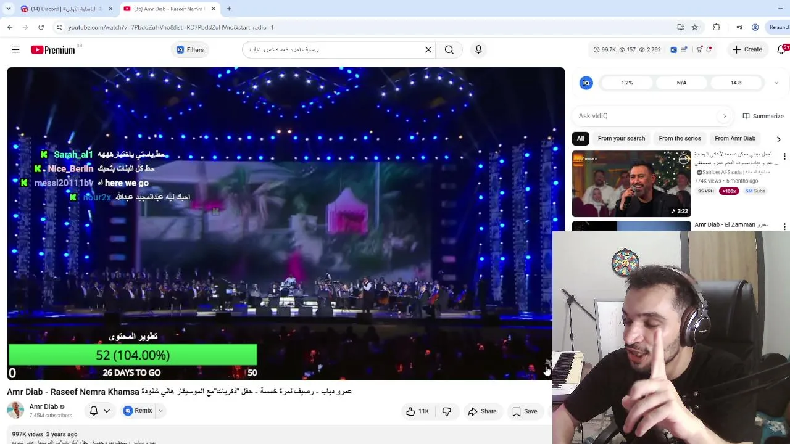This screenshot has width=790, height=444.
Task: Install app icon in address bar
Action: point(681,27)
